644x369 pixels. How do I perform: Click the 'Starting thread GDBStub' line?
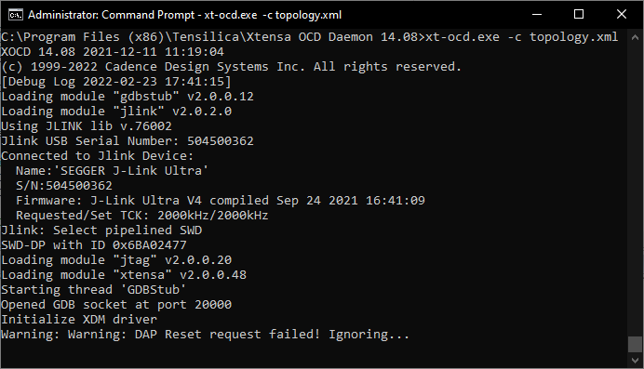click(x=93, y=290)
